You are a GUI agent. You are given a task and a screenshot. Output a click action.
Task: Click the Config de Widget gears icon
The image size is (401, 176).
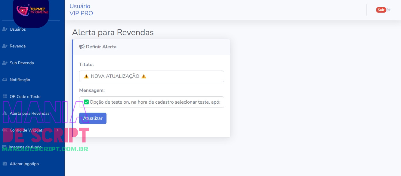click(x=5, y=130)
